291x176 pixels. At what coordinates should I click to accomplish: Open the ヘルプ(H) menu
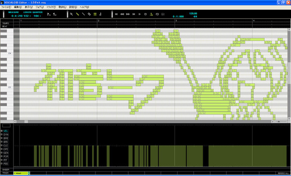click(84, 7)
